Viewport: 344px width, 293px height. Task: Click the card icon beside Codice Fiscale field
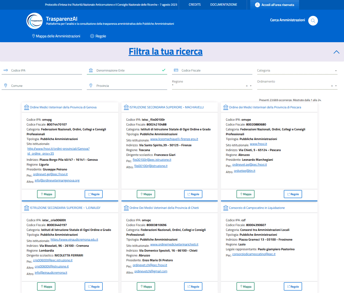coord(176,70)
